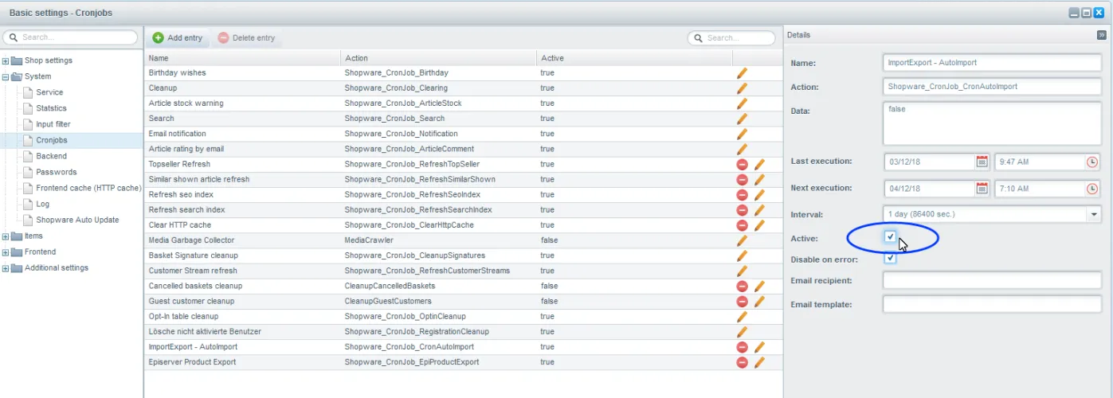
Task: Open time picker for Next execution
Action: coord(1092,189)
